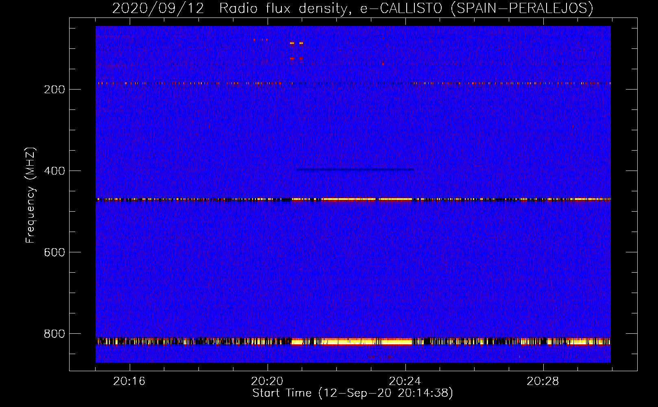Click the '400' frequency tick label
The width and height of the screenshot is (658, 407).
[x=54, y=171]
